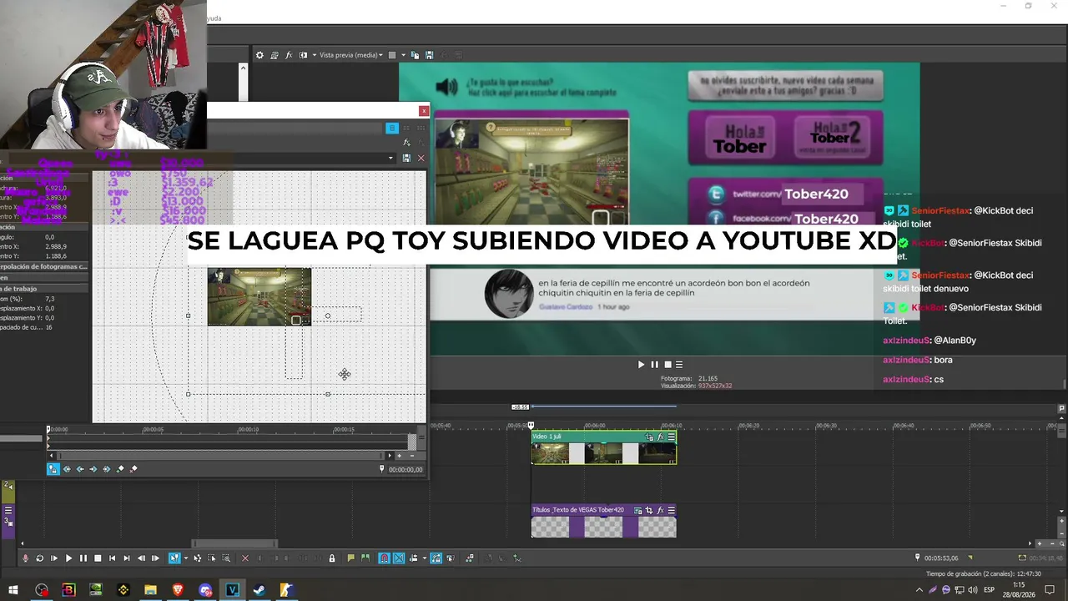Select the Selection edit tool

(x=212, y=558)
